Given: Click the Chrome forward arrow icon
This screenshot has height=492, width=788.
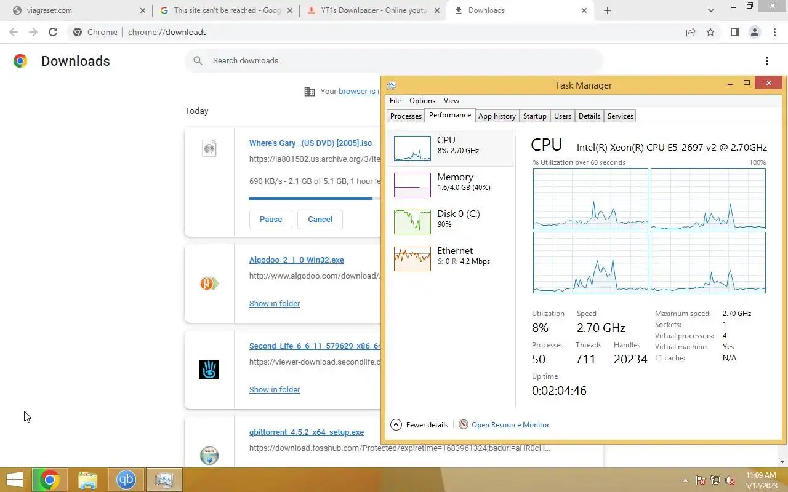Looking at the screenshot, I should pos(33,32).
